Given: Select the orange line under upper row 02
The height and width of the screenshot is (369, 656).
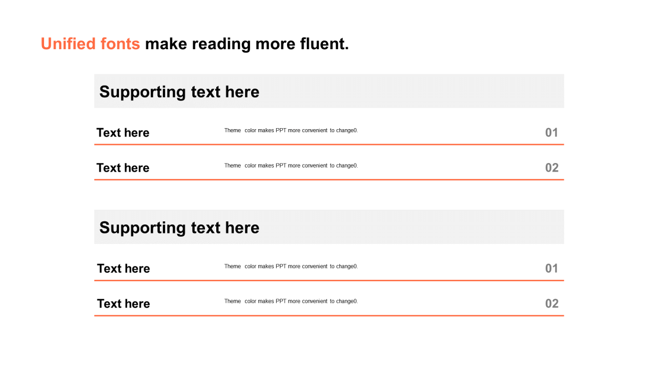Looking at the screenshot, I should (x=329, y=180).
